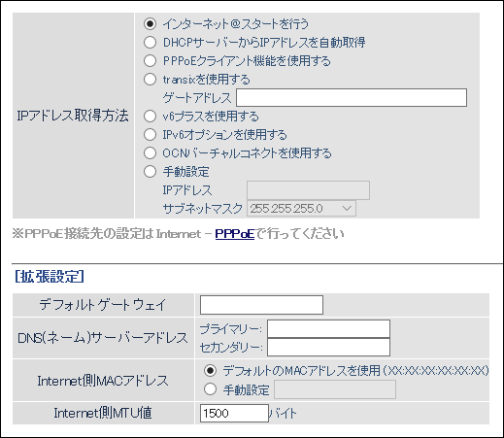Choose 手動設定 for IP address method
Screen dimensions: 504x438
click(150, 172)
